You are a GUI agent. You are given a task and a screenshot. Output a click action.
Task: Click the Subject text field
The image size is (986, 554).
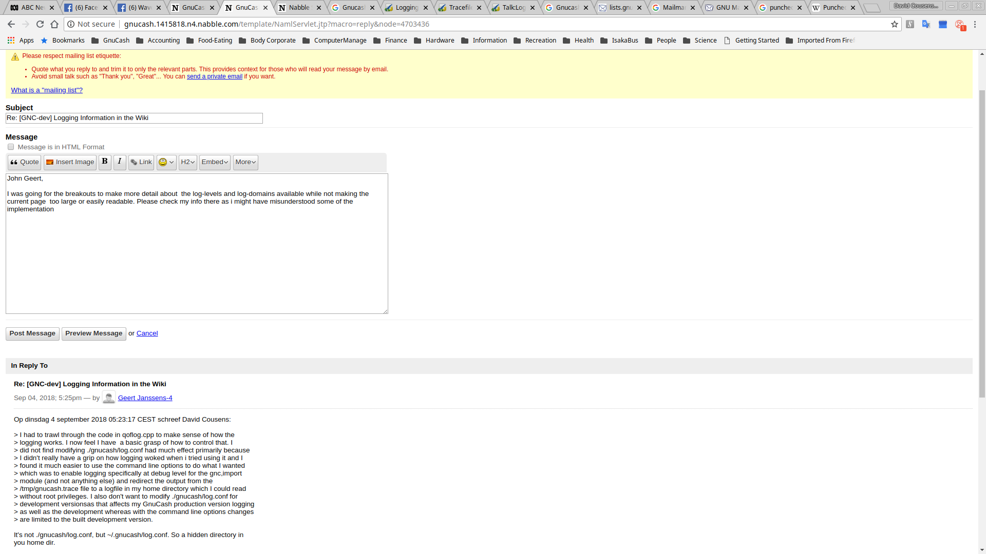tap(134, 118)
